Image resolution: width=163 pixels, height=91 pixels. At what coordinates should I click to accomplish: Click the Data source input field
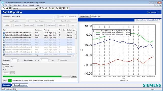(x=33, y=16)
